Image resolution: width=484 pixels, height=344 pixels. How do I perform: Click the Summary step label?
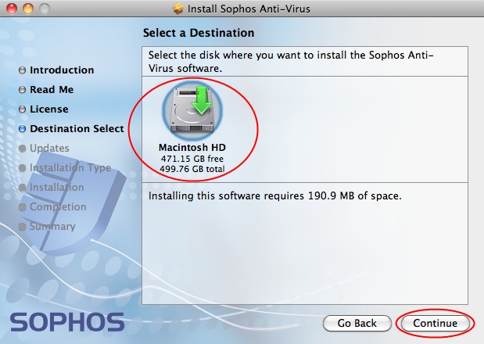point(52,227)
